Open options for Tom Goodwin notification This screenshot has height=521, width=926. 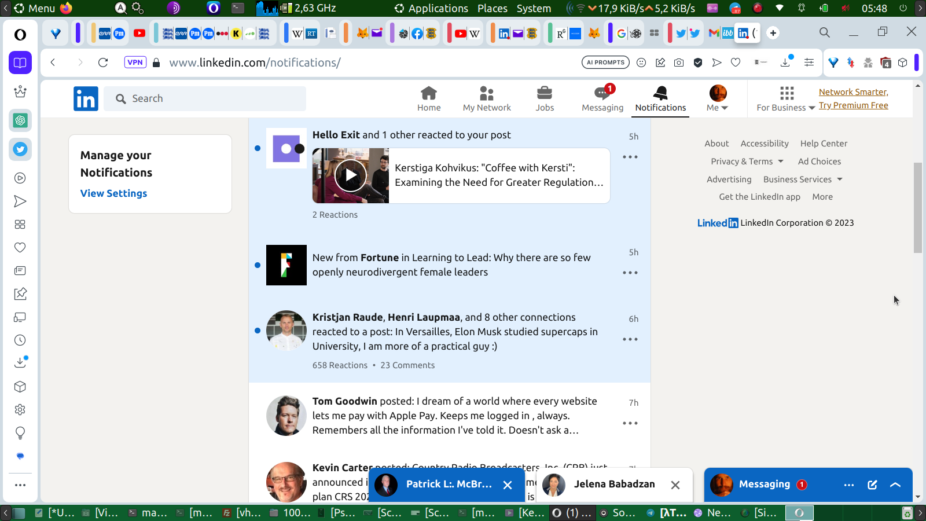(630, 423)
